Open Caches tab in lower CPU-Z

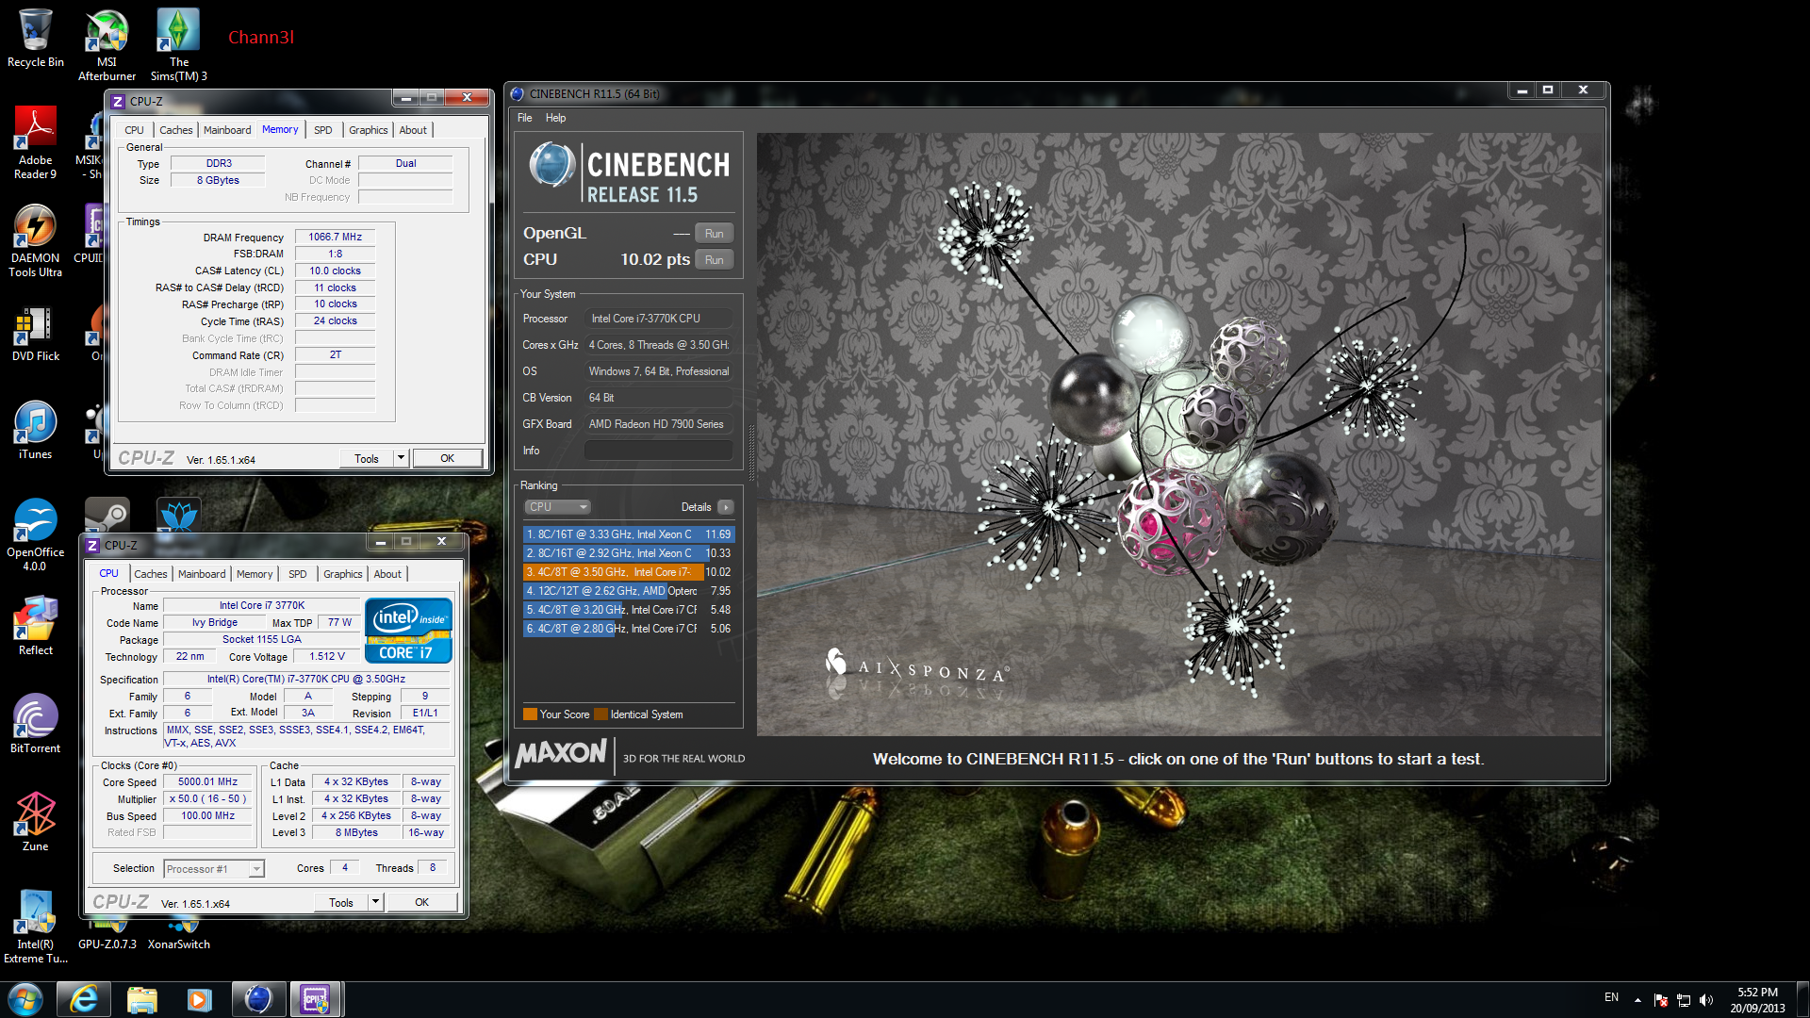tap(151, 574)
